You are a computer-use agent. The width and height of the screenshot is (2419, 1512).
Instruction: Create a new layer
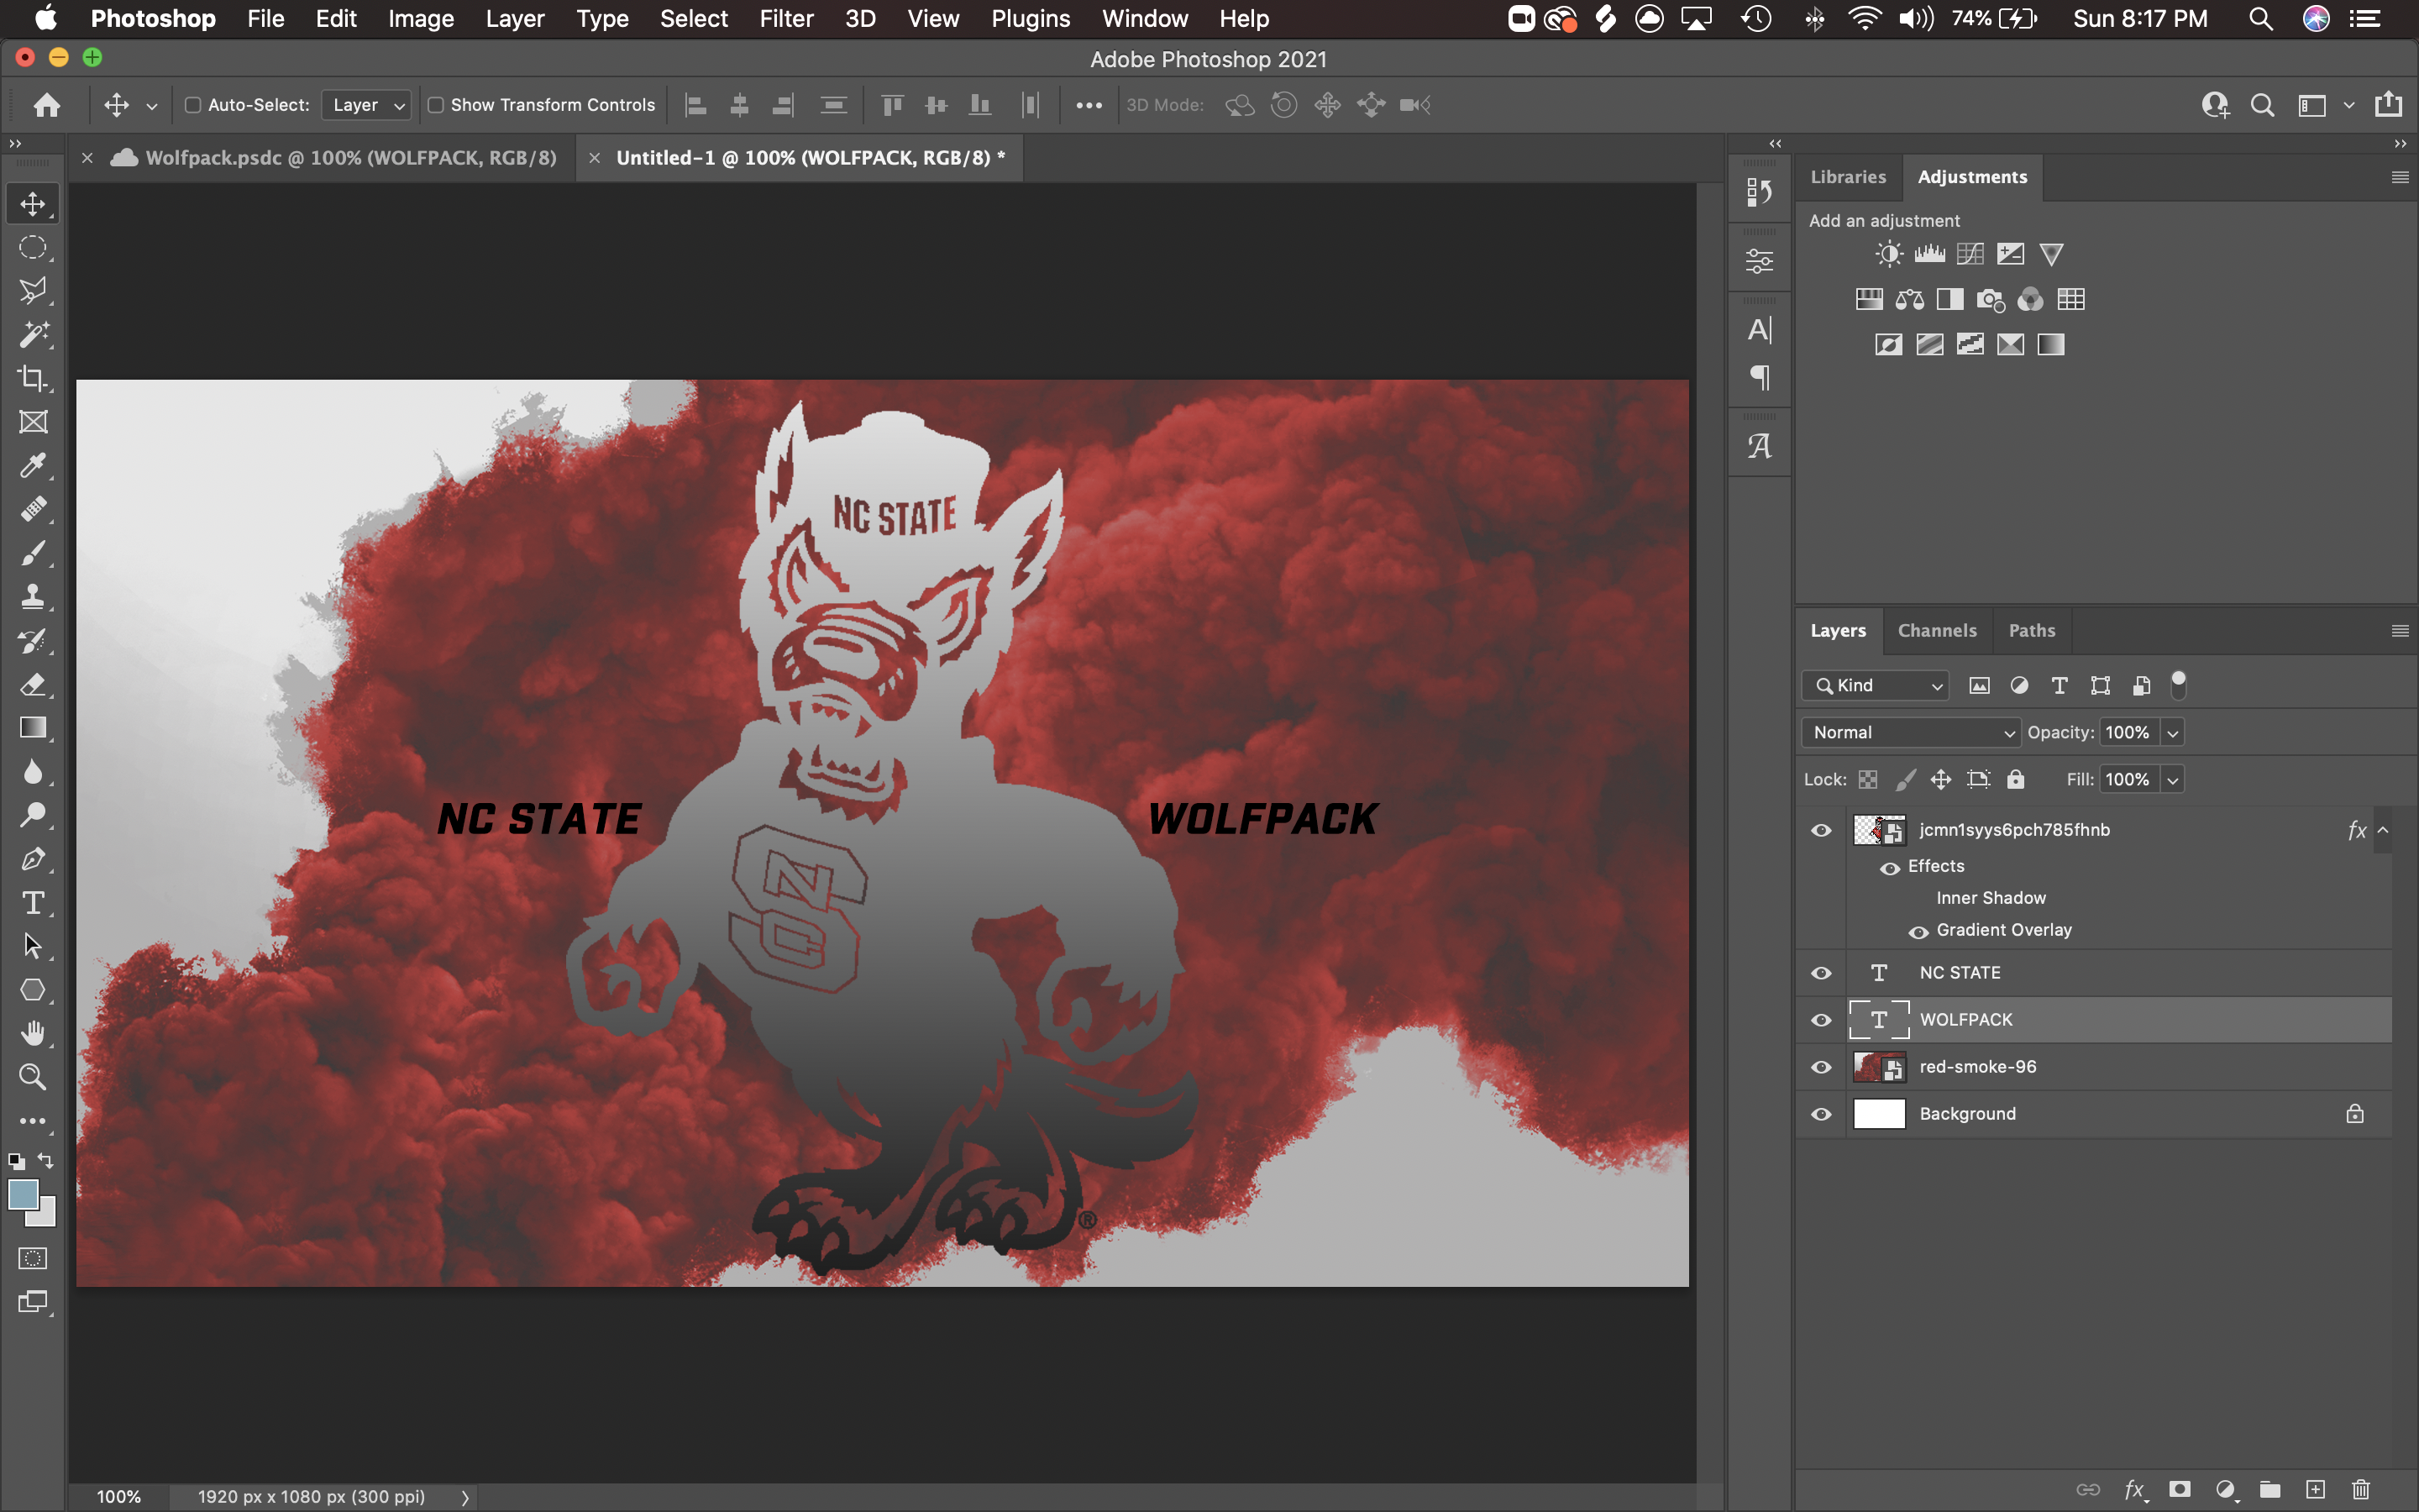click(2315, 1490)
